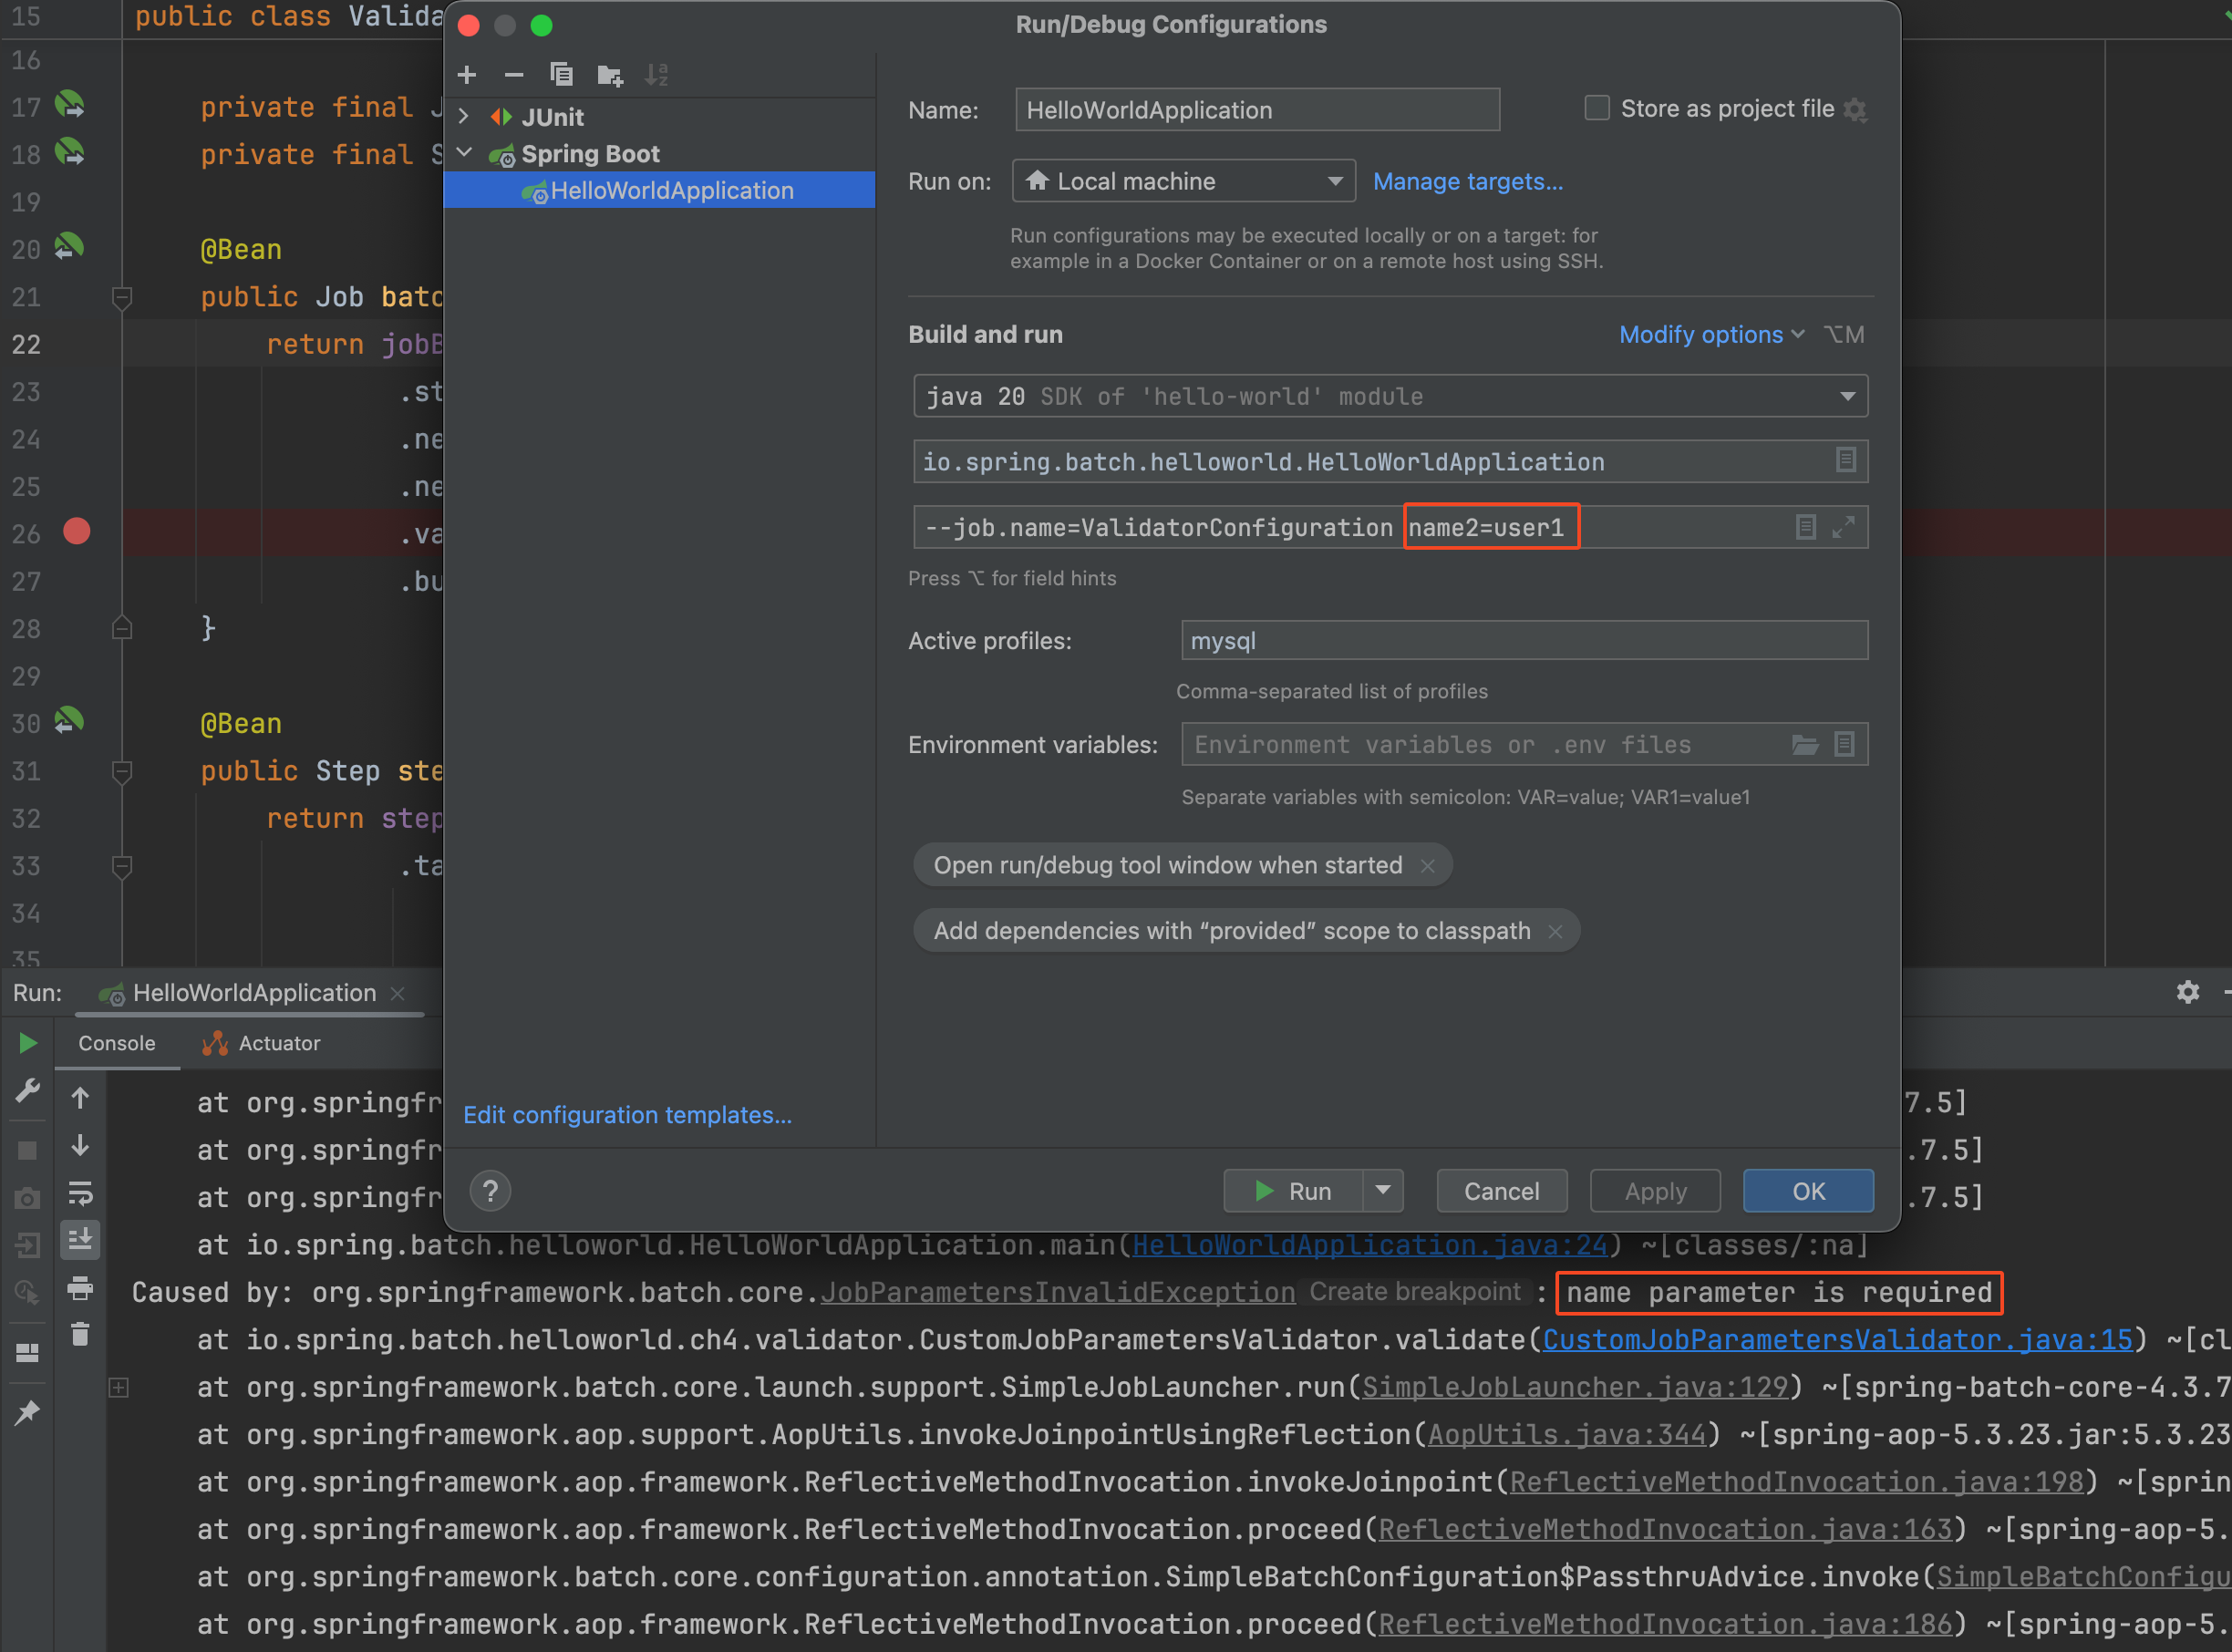Click the OK button
Viewport: 2232px width, 1652px height.
point(1807,1191)
